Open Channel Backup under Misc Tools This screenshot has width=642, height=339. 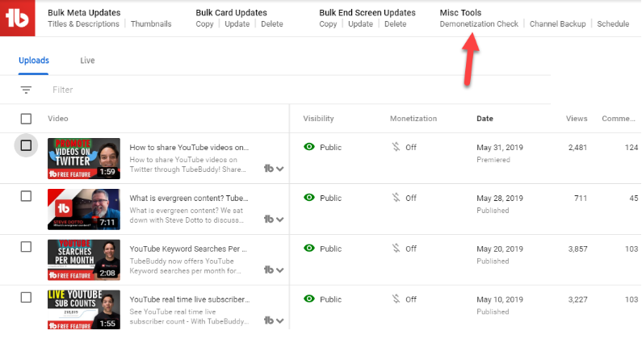[557, 24]
